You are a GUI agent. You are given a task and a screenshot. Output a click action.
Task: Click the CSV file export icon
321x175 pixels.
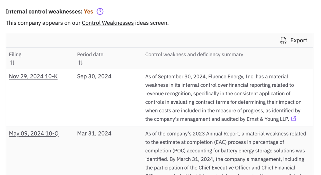pos(283,40)
